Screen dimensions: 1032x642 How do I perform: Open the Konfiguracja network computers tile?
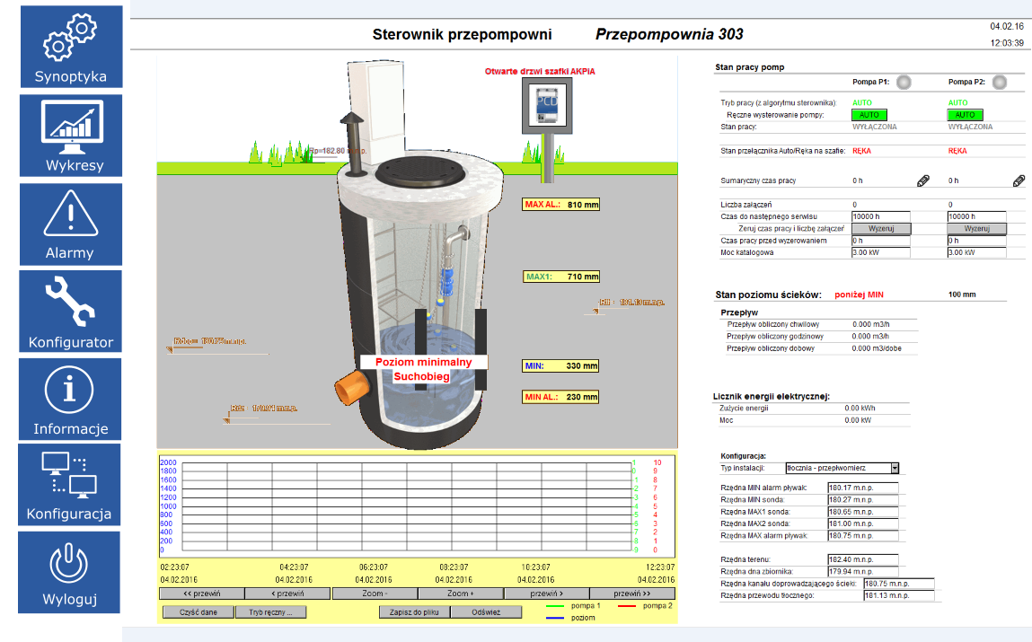[x=69, y=485]
